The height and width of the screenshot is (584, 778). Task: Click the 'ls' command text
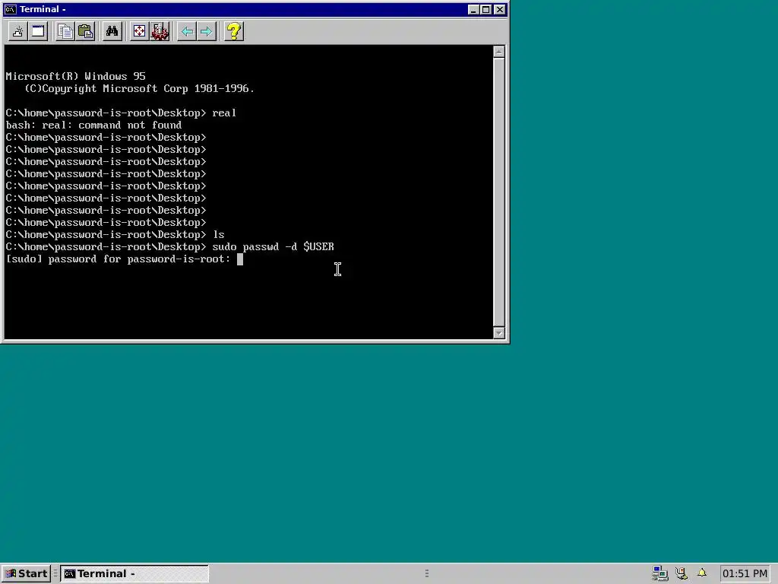[x=218, y=234]
